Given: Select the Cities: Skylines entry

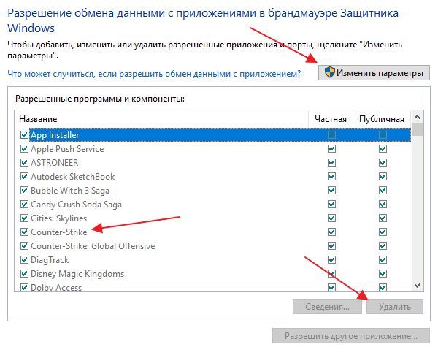Looking at the screenshot, I should pyautogui.click(x=58, y=218).
